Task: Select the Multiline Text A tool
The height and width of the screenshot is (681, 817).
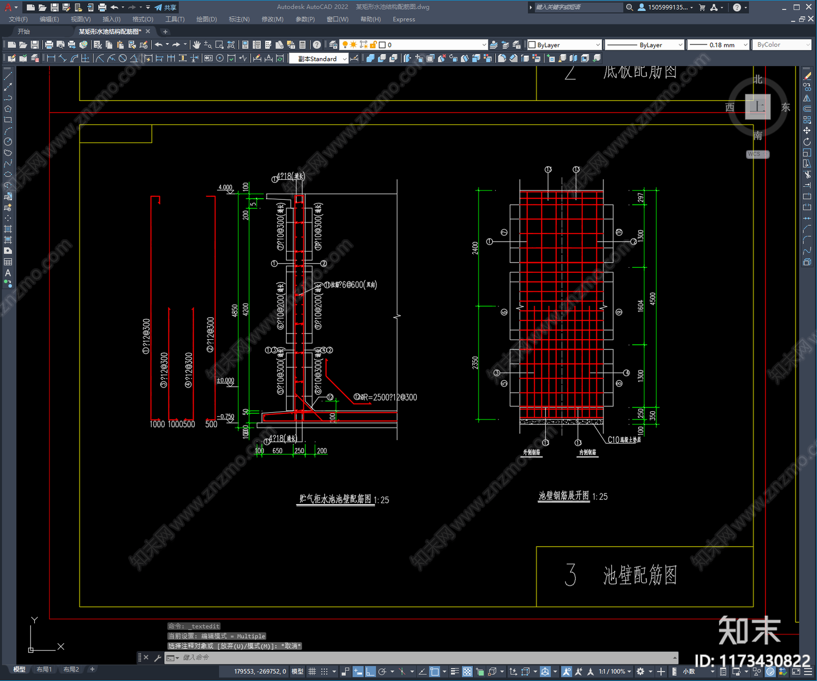Action: pos(8,273)
